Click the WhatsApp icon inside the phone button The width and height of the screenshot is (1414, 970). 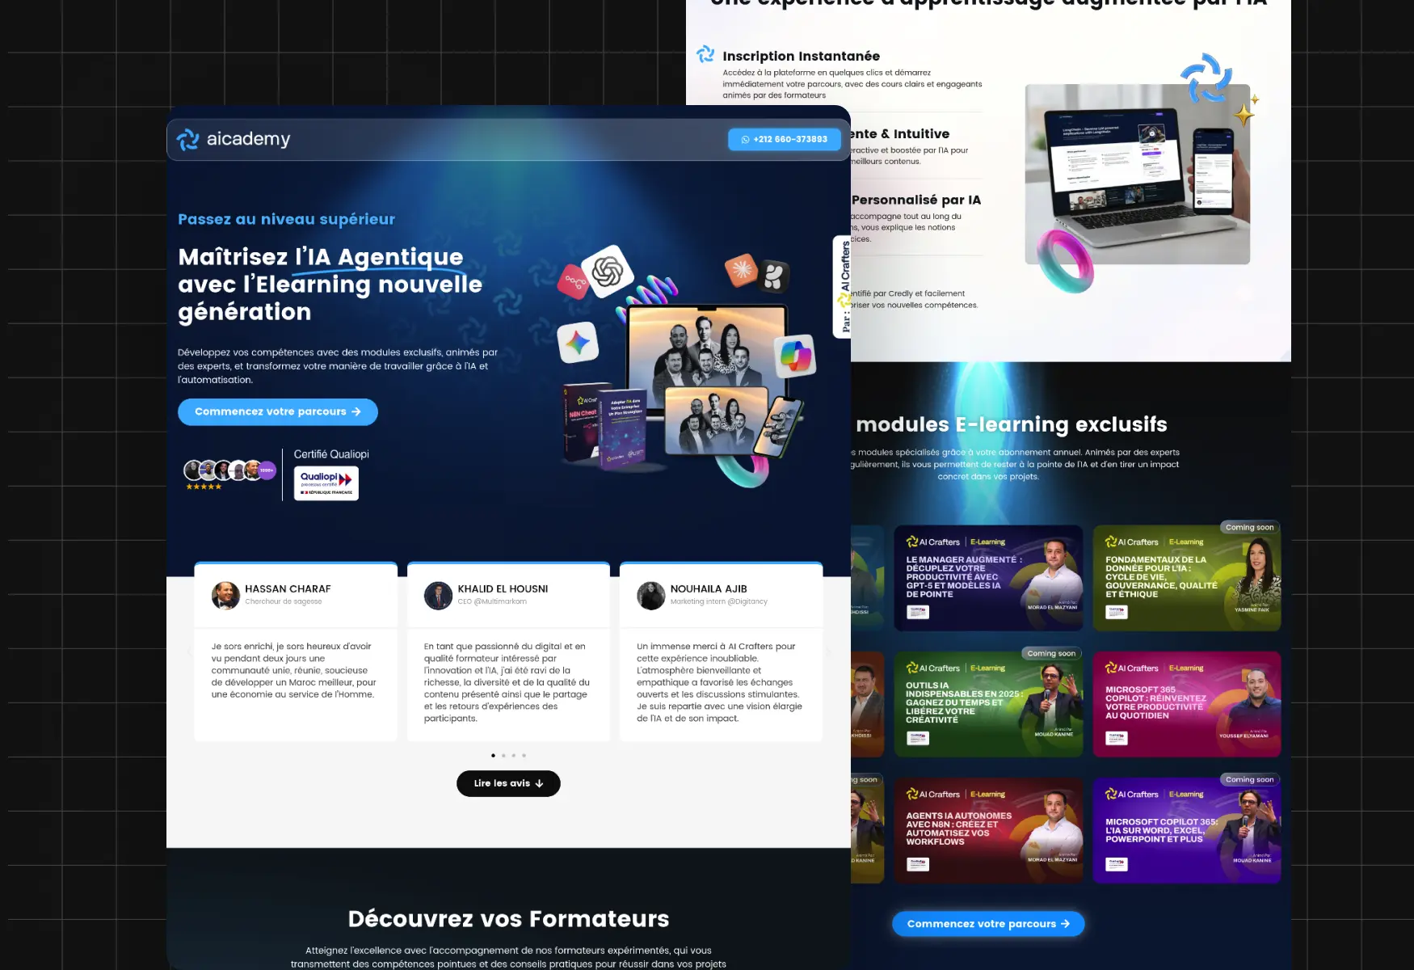pos(745,139)
